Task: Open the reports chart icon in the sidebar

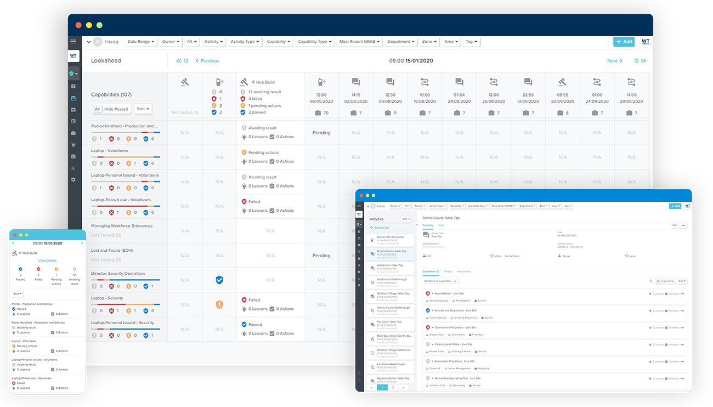Action: point(73,167)
